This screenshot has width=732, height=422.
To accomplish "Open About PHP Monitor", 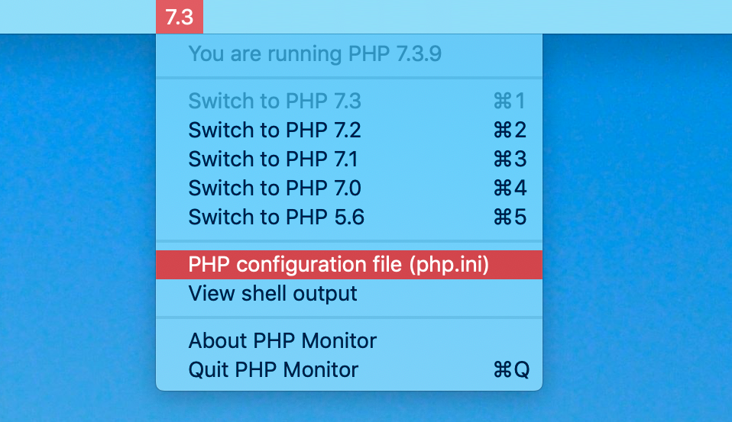I will click(349, 341).
